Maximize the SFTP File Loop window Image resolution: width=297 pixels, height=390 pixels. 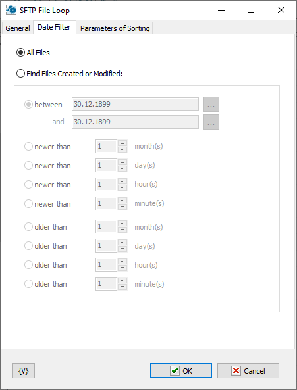(x=251, y=10)
